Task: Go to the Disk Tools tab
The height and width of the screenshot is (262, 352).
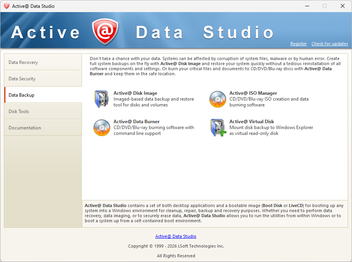Action: point(43,111)
